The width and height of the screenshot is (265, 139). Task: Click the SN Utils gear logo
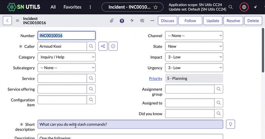click(x=12, y=7)
